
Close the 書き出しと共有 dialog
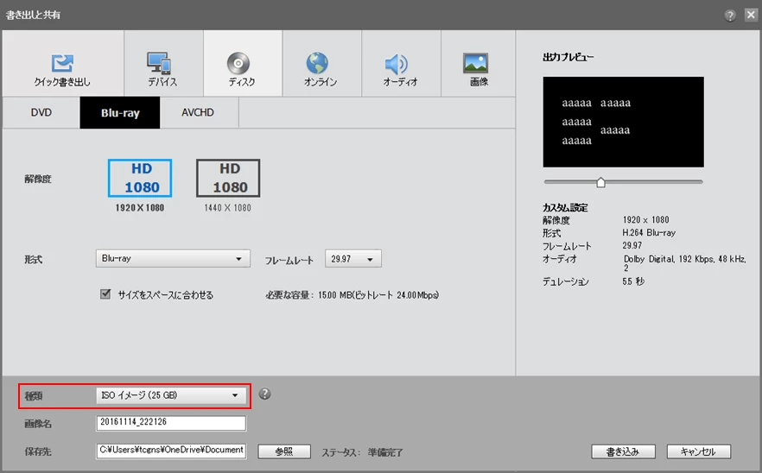click(x=751, y=15)
